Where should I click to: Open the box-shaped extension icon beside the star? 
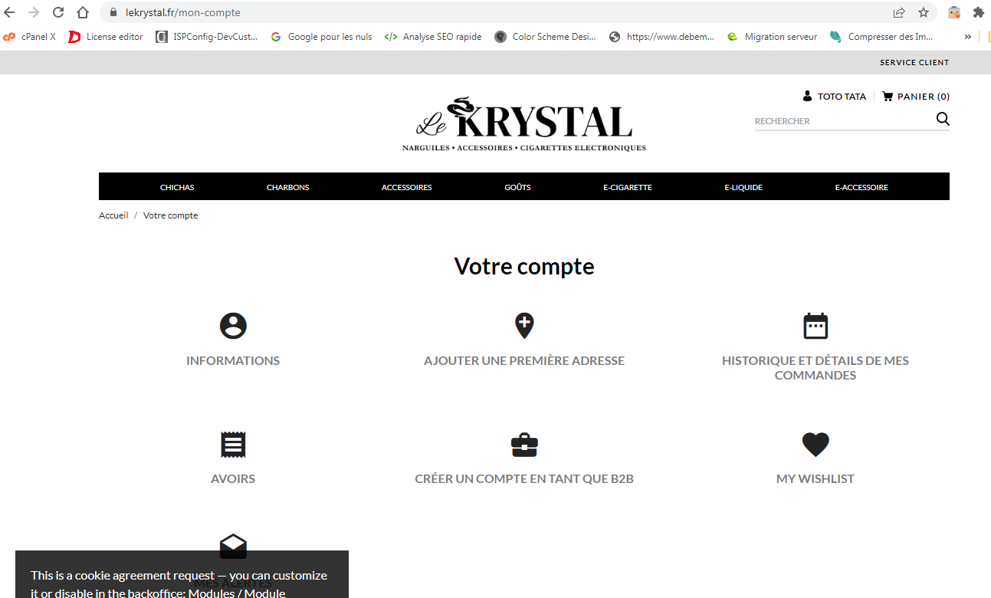954,12
